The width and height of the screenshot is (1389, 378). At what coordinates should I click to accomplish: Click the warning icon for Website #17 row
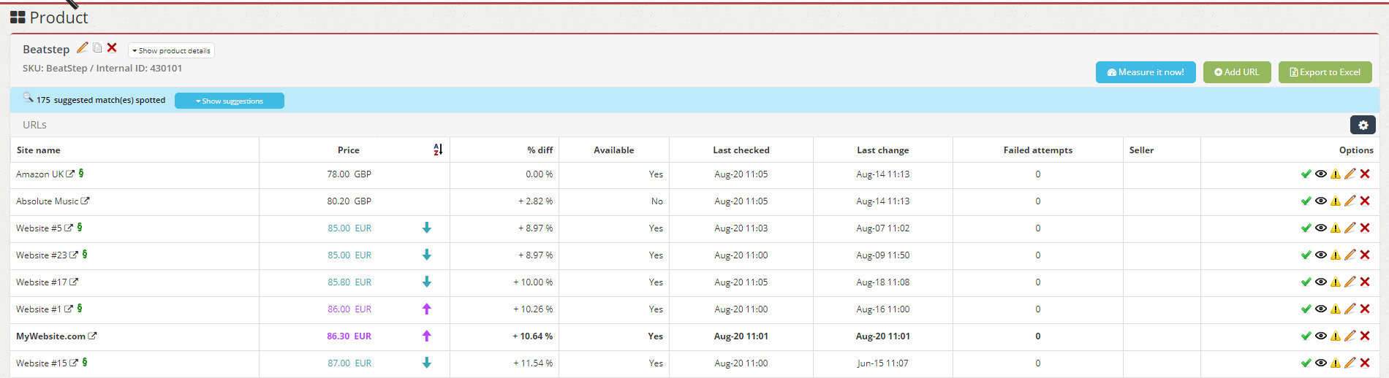coord(1336,282)
